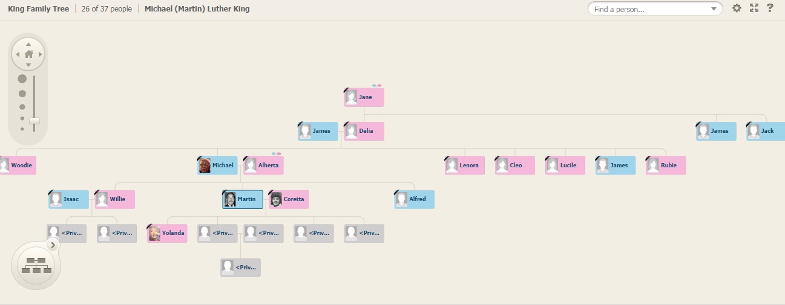
Task: Select Coretta's card in the tree
Action: [289, 199]
